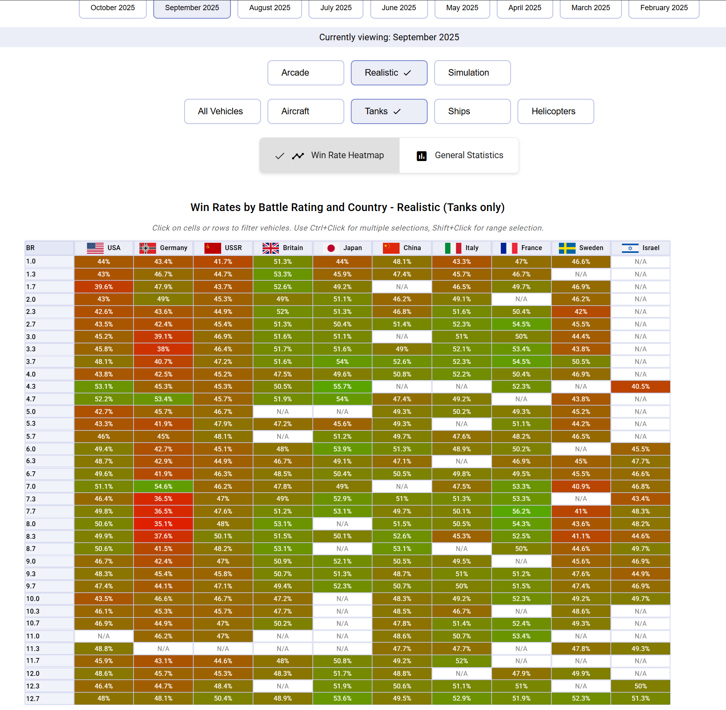
Task: Click the General Statistics bar chart icon
Action: point(422,156)
